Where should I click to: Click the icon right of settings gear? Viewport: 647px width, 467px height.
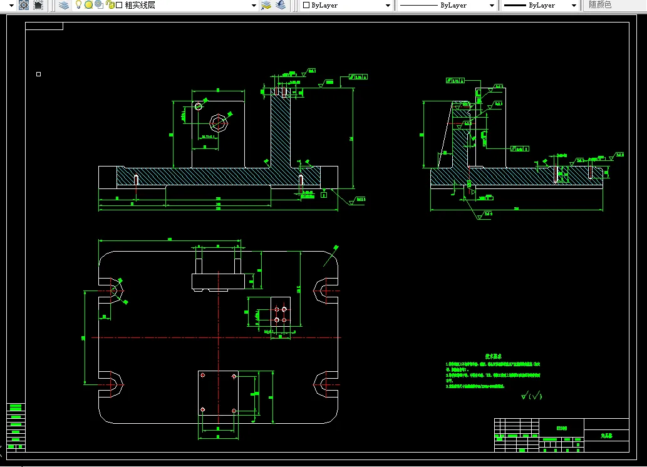[38, 5]
